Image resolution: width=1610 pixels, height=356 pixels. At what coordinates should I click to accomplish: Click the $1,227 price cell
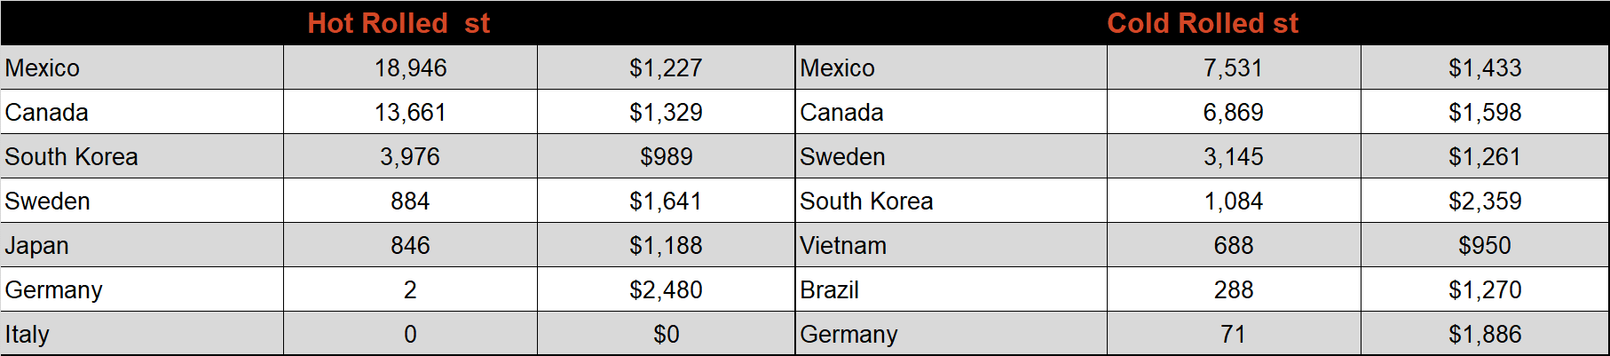(x=666, y=67)
